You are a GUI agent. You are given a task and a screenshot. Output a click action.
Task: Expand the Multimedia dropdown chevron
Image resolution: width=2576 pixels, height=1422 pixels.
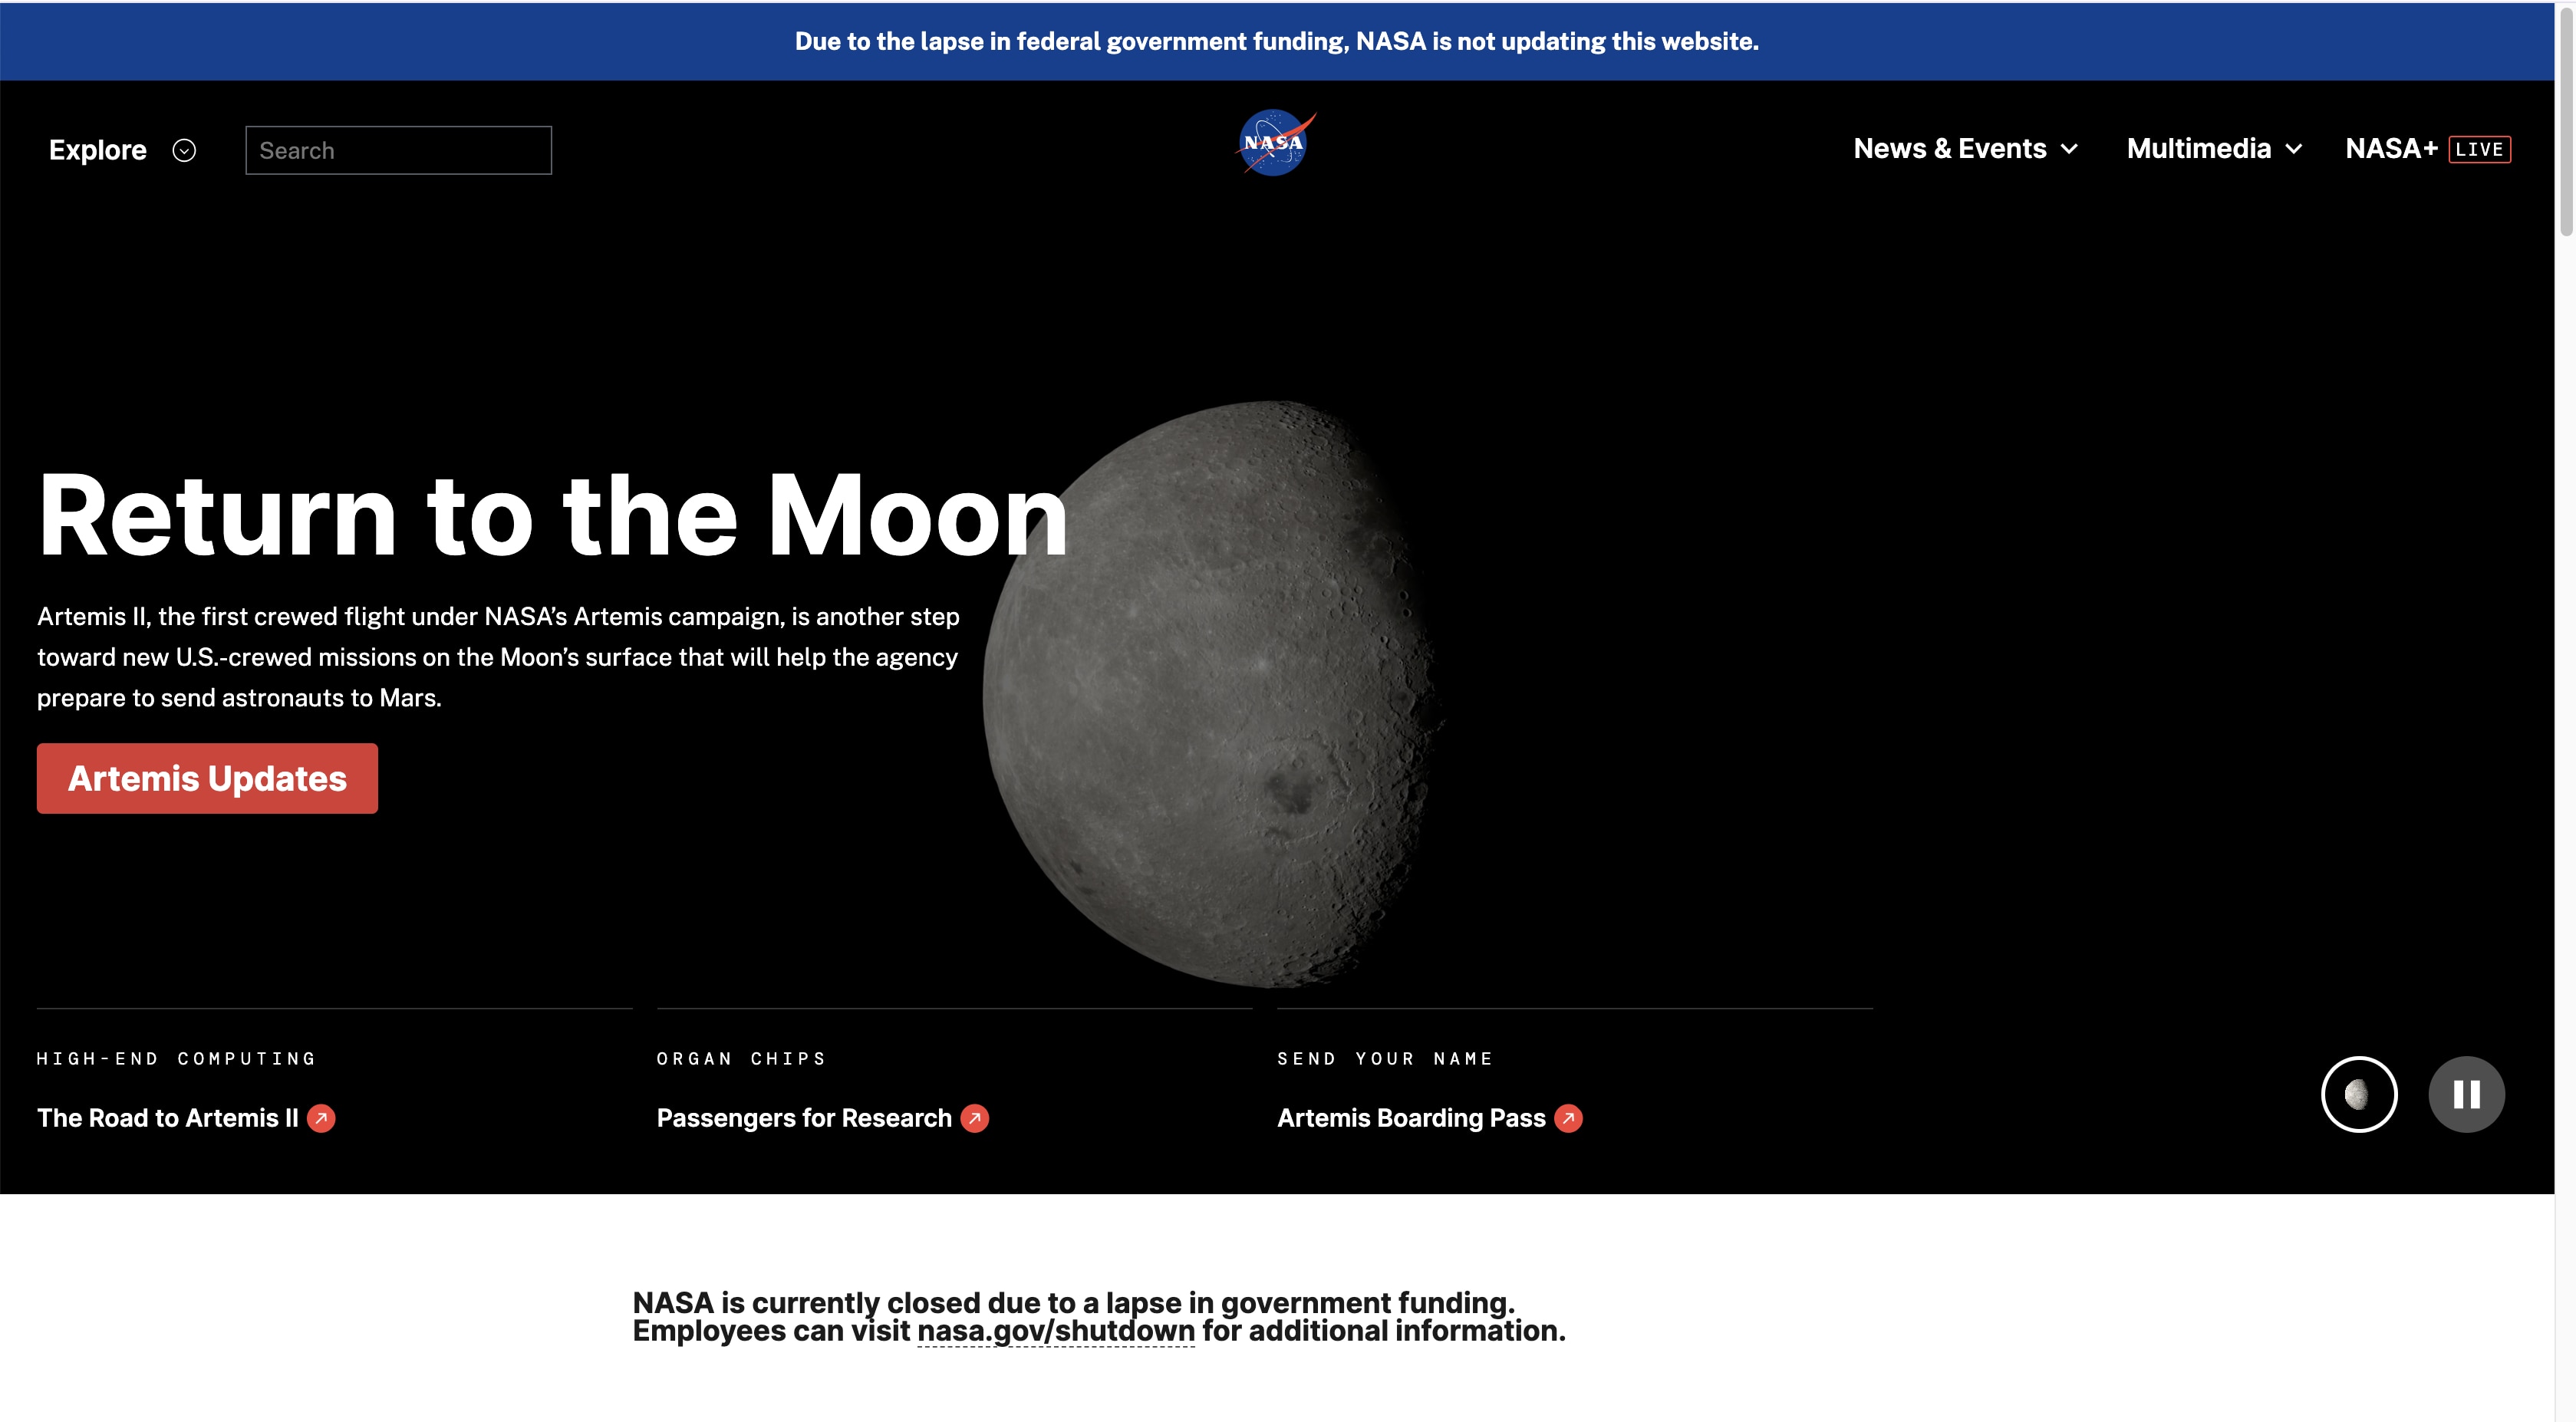click(x=2294, y=149)
